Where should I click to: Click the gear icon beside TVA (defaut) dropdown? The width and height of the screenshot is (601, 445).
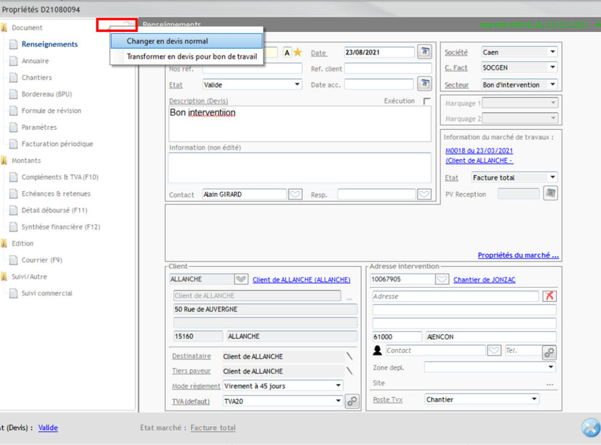351,401
